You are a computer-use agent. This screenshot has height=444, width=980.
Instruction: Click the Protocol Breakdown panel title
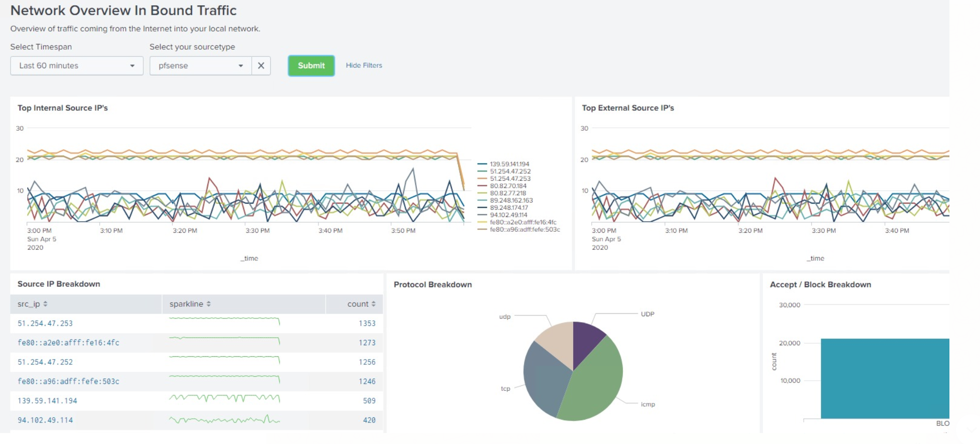[433, 284]
